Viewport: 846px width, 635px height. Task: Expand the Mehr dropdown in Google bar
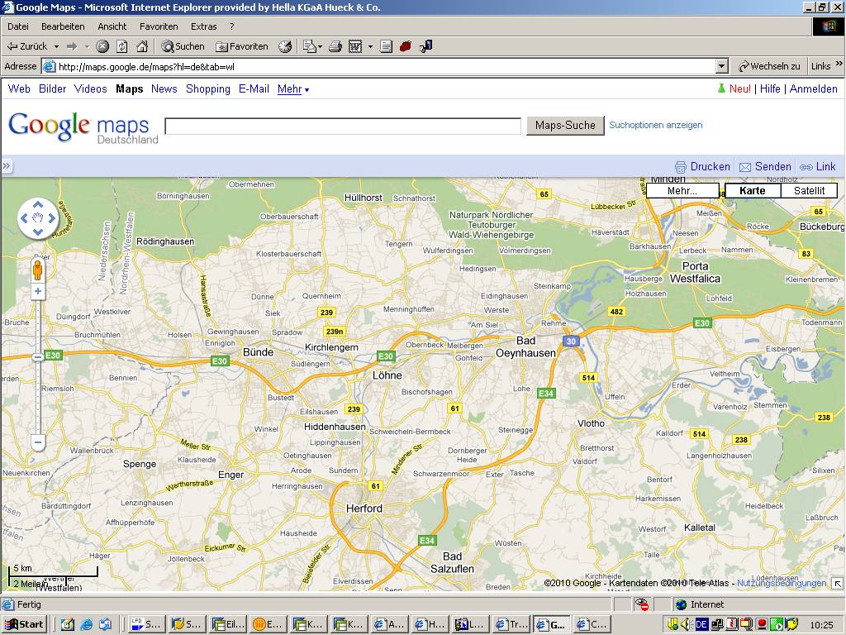tap(293, 89)
